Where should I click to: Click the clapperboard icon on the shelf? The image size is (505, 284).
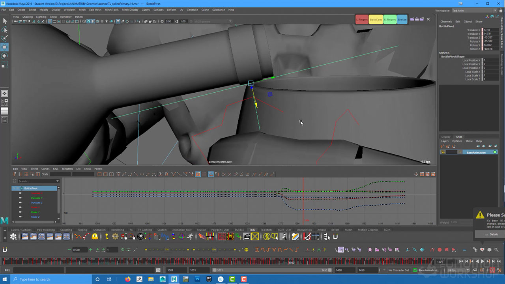click(247, 237)
